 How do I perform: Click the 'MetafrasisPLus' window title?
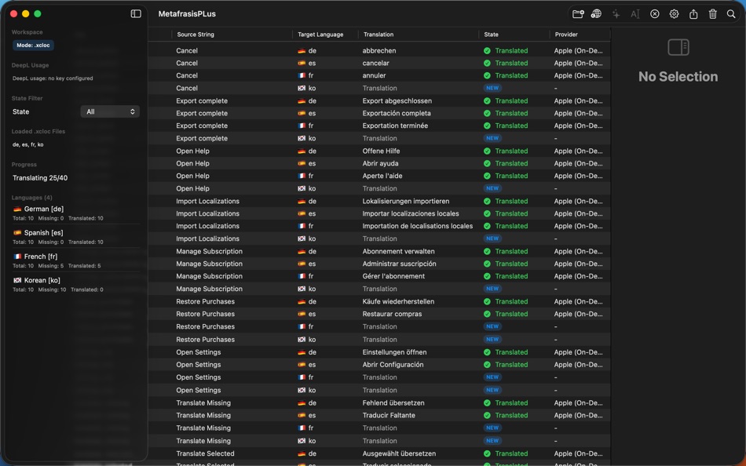coord(187,14)
